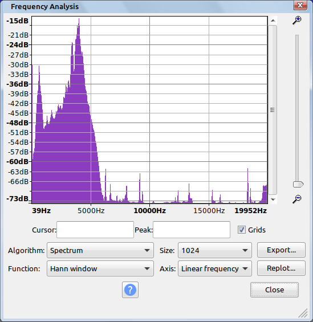Expand the Function dropdown showing Hann window

100,268
